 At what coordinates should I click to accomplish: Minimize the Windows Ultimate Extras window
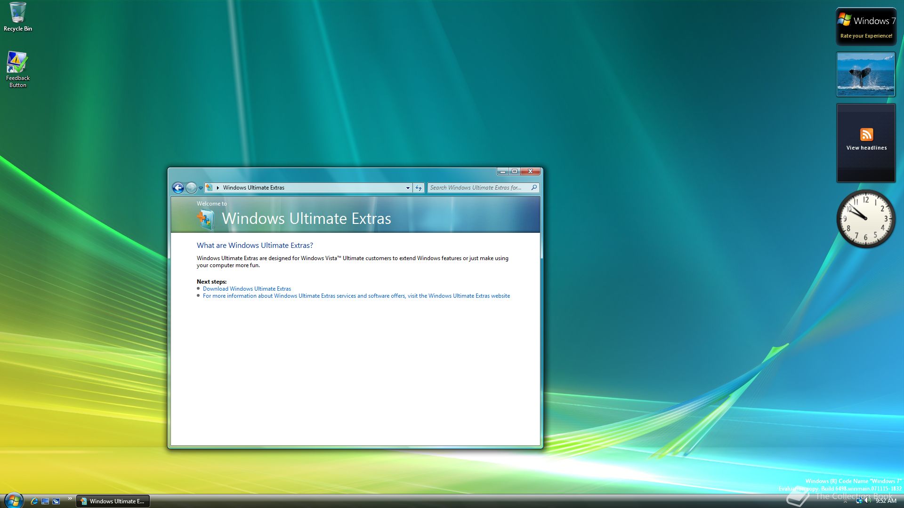pos(503,172)
